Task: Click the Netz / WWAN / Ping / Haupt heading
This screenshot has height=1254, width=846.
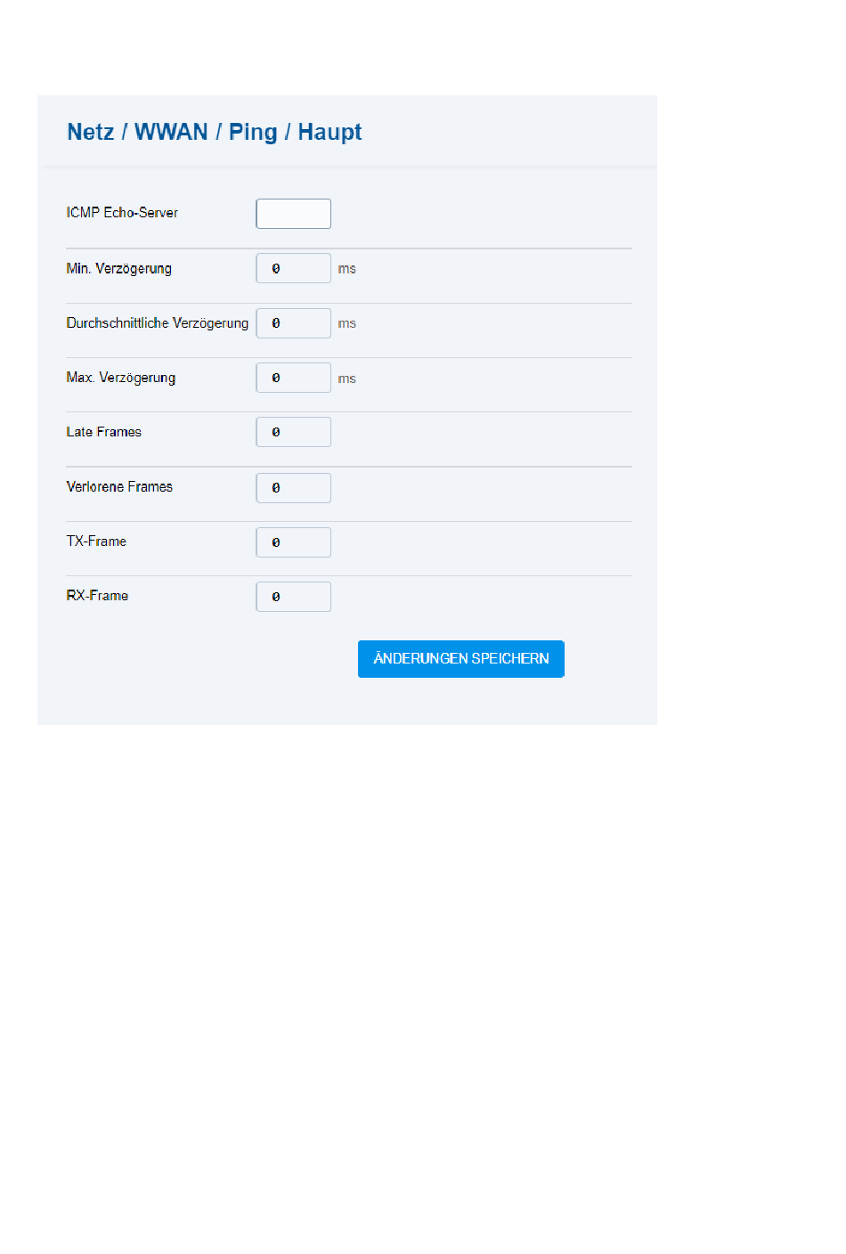Action: [215, 132]
